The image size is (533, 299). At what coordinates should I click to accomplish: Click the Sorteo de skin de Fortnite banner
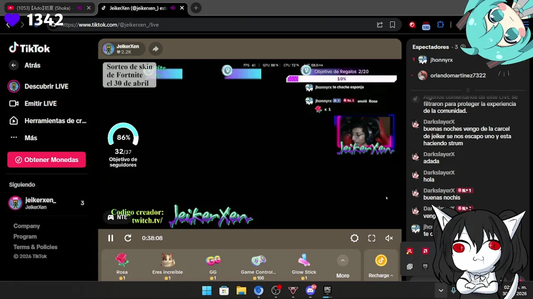(x=130, y=75)
